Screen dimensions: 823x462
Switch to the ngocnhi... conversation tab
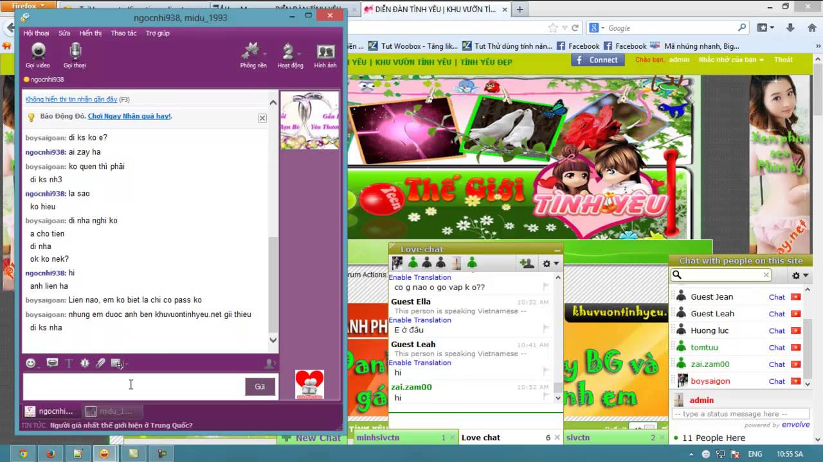point(51,411)
